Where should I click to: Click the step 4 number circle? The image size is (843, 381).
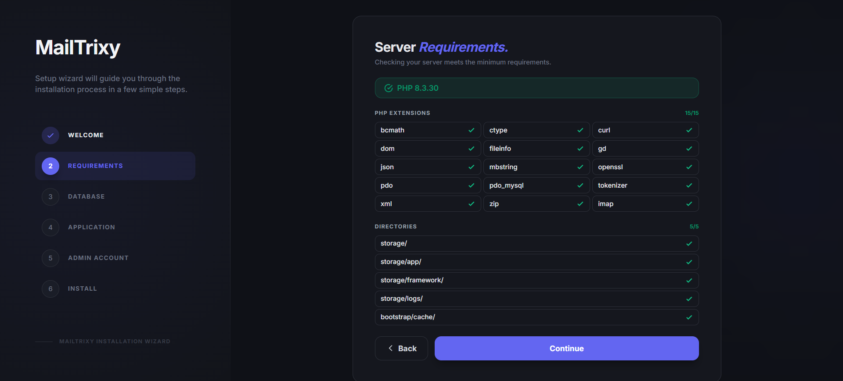pos(50,228)
